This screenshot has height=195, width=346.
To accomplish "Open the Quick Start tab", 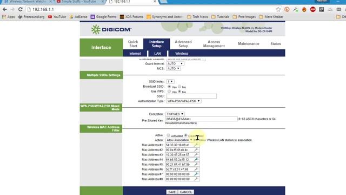I will click(133, 44).
